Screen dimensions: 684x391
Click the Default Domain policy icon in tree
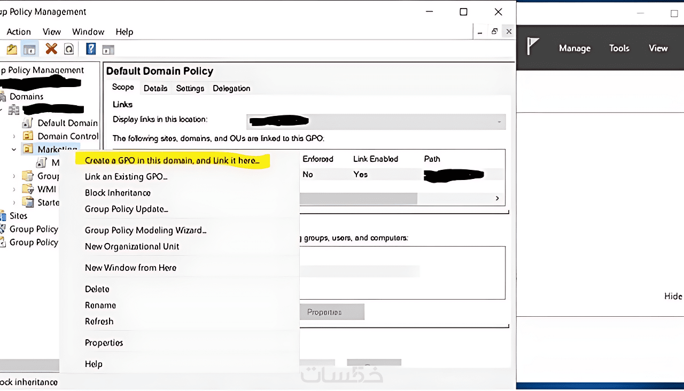pyautogui.click(x=28, y=123)
